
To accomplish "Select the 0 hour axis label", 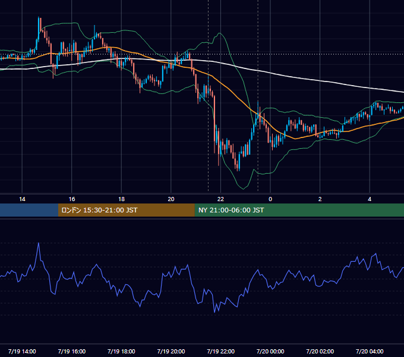I will (270, 199).
